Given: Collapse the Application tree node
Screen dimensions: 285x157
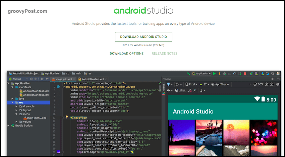Looking at the screenshot, I should pyautogui.click(x=8, y=83).
